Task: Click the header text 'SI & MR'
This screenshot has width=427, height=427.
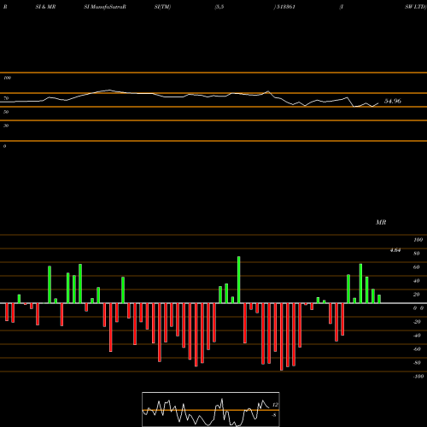Action: tap(45, 7)
